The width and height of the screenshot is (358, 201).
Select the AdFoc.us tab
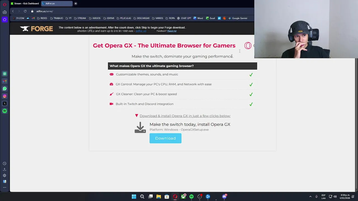(x=57, y=3)
